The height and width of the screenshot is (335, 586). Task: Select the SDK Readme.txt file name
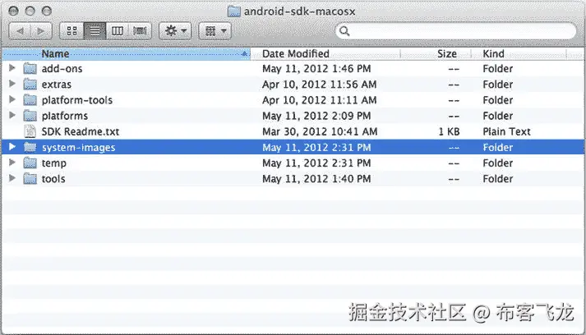[81, 131]
